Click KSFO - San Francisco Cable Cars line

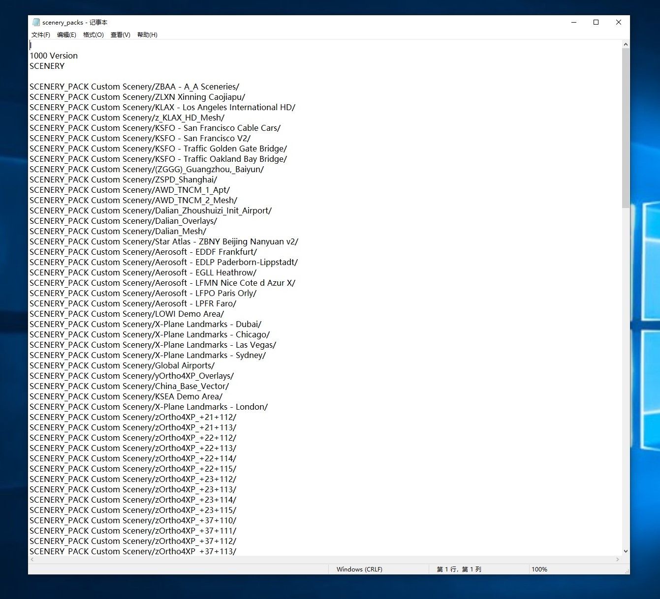tap(155, 128)
